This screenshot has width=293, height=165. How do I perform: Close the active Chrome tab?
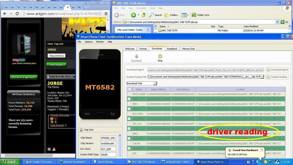coord(68,7)
